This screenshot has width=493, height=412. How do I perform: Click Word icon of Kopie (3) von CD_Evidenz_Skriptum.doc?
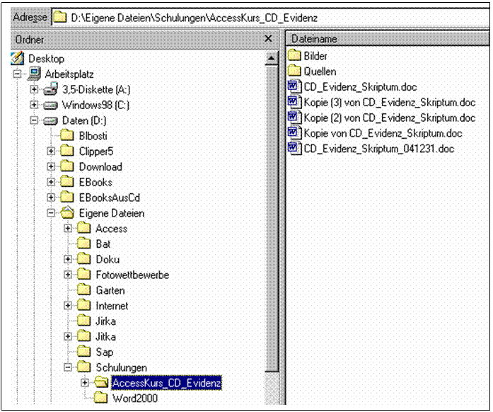pos(294,102)
